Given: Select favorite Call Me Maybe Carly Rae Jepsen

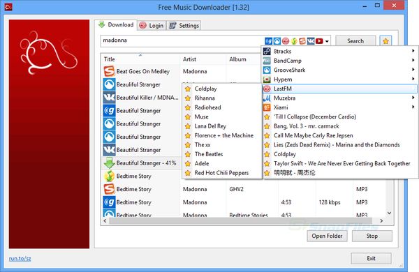Looking at the screenshot, I should pyautogui.click(x=339, y=135).
